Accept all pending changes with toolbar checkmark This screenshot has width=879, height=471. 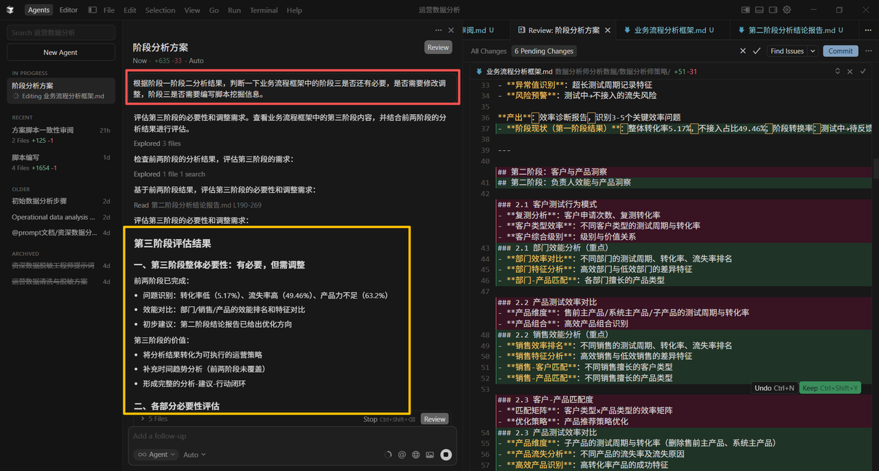(x=756, y=51)
